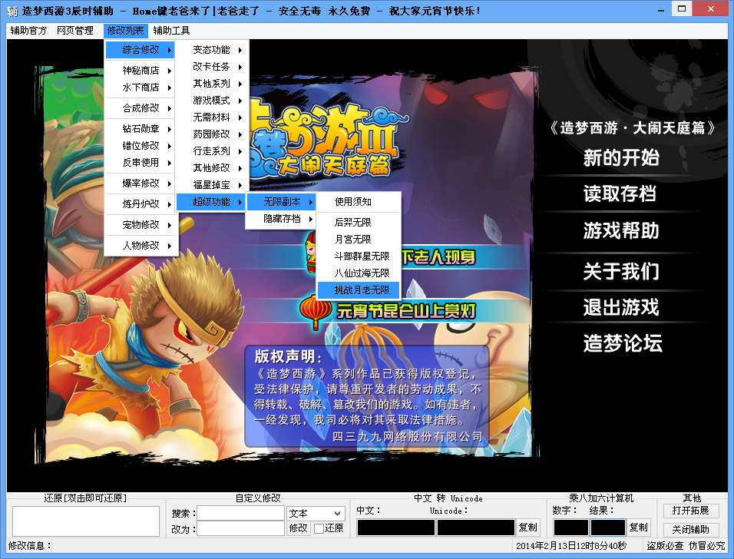The height and width of the screenshot is (559, 734).
Task: Click the 2014年2月13日 clock status text
Action: coord(571,545)
